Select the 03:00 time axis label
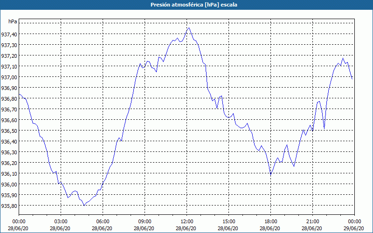373x233 pixels. click(x=61, y=222)
